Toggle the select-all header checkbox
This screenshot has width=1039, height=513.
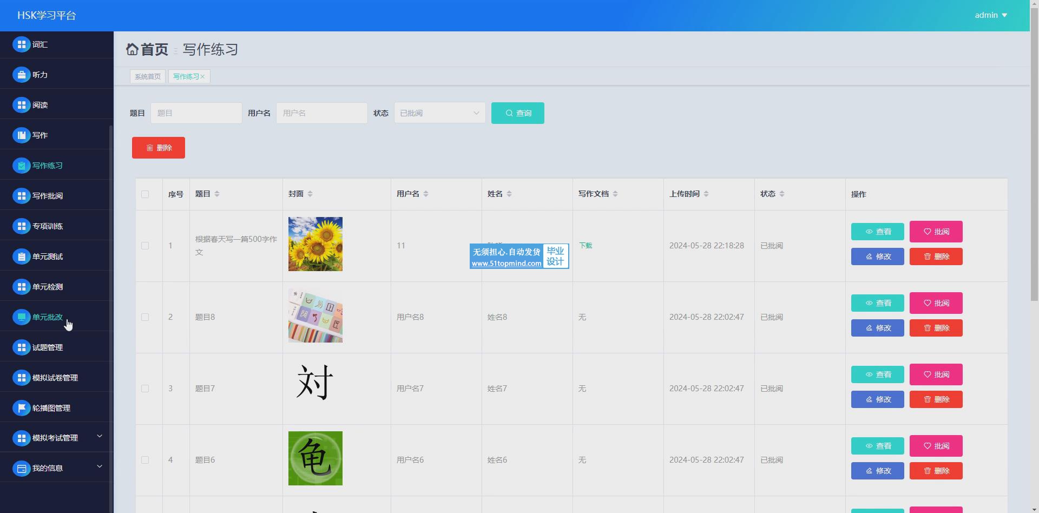(x=145, y=194)
